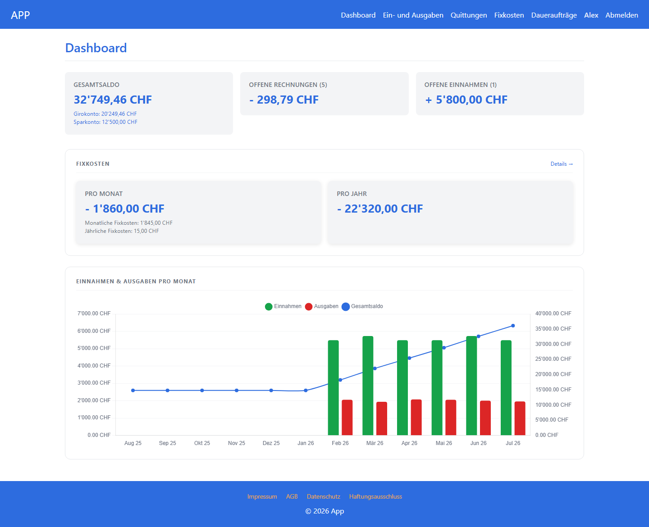Click the Dez 25 Gesamtsaldo line point

(x=271, y=391)
